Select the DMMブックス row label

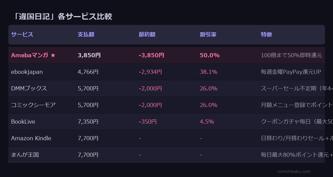pyautogui.click(x=29, y=88)
